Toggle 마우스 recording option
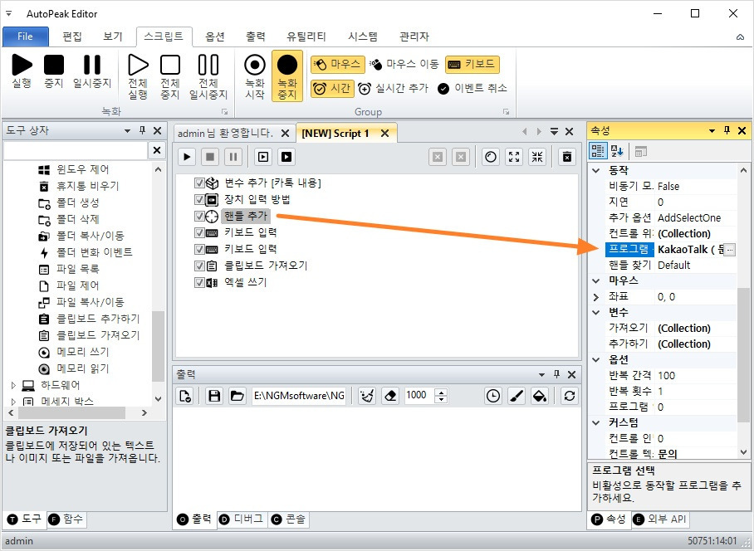 336,64
